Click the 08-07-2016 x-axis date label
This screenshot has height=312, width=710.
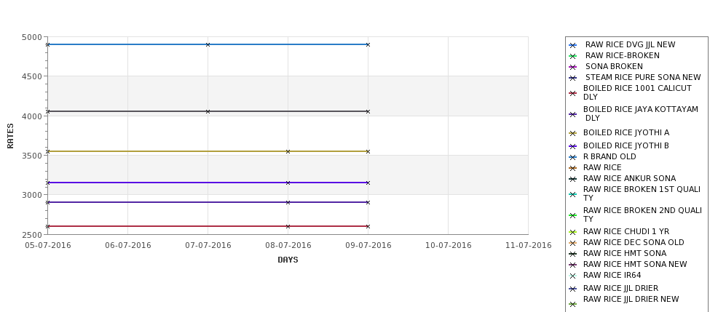pyautogui.click(x=288, y=246)
